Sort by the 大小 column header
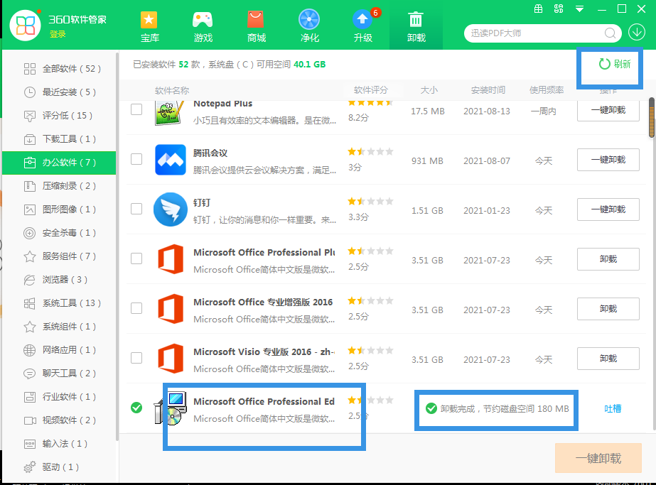Screen dimensions: 656x485 point(429,90)
